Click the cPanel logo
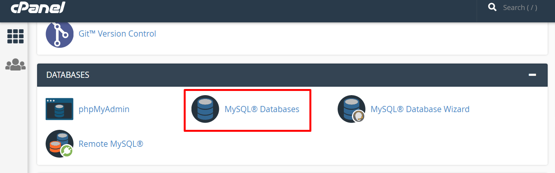555x173 pixels. click(38, 7)
